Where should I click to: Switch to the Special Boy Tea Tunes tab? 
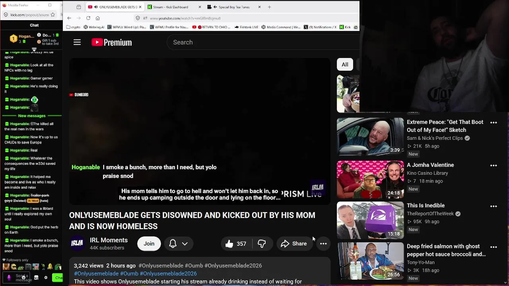[234, 7]
